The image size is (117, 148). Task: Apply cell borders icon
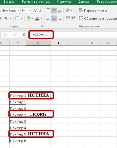(17, 18)
